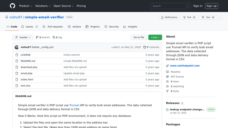Viewport: 228px width, 128px height.
Task: Click the book icon beside Readme
Action: [x=167, y=72]
